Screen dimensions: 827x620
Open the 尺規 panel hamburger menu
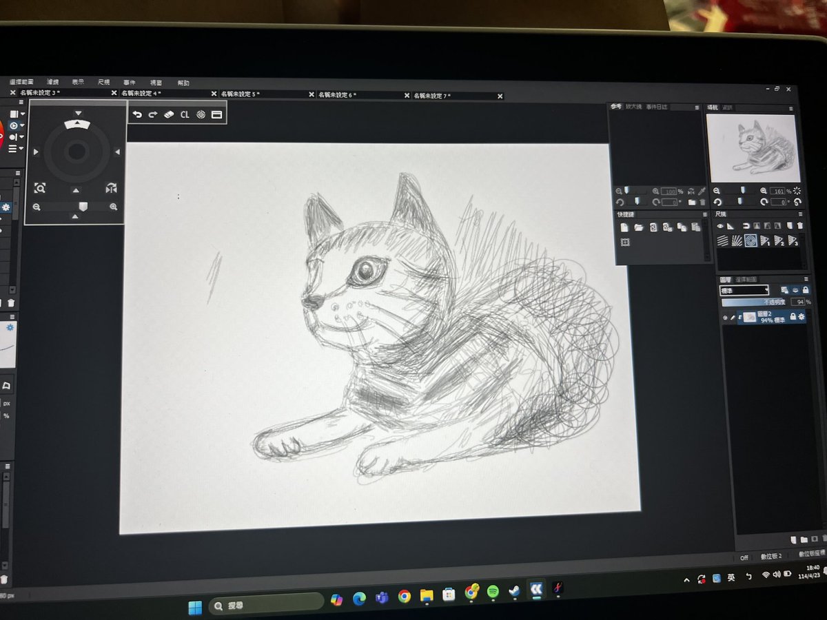801,214
